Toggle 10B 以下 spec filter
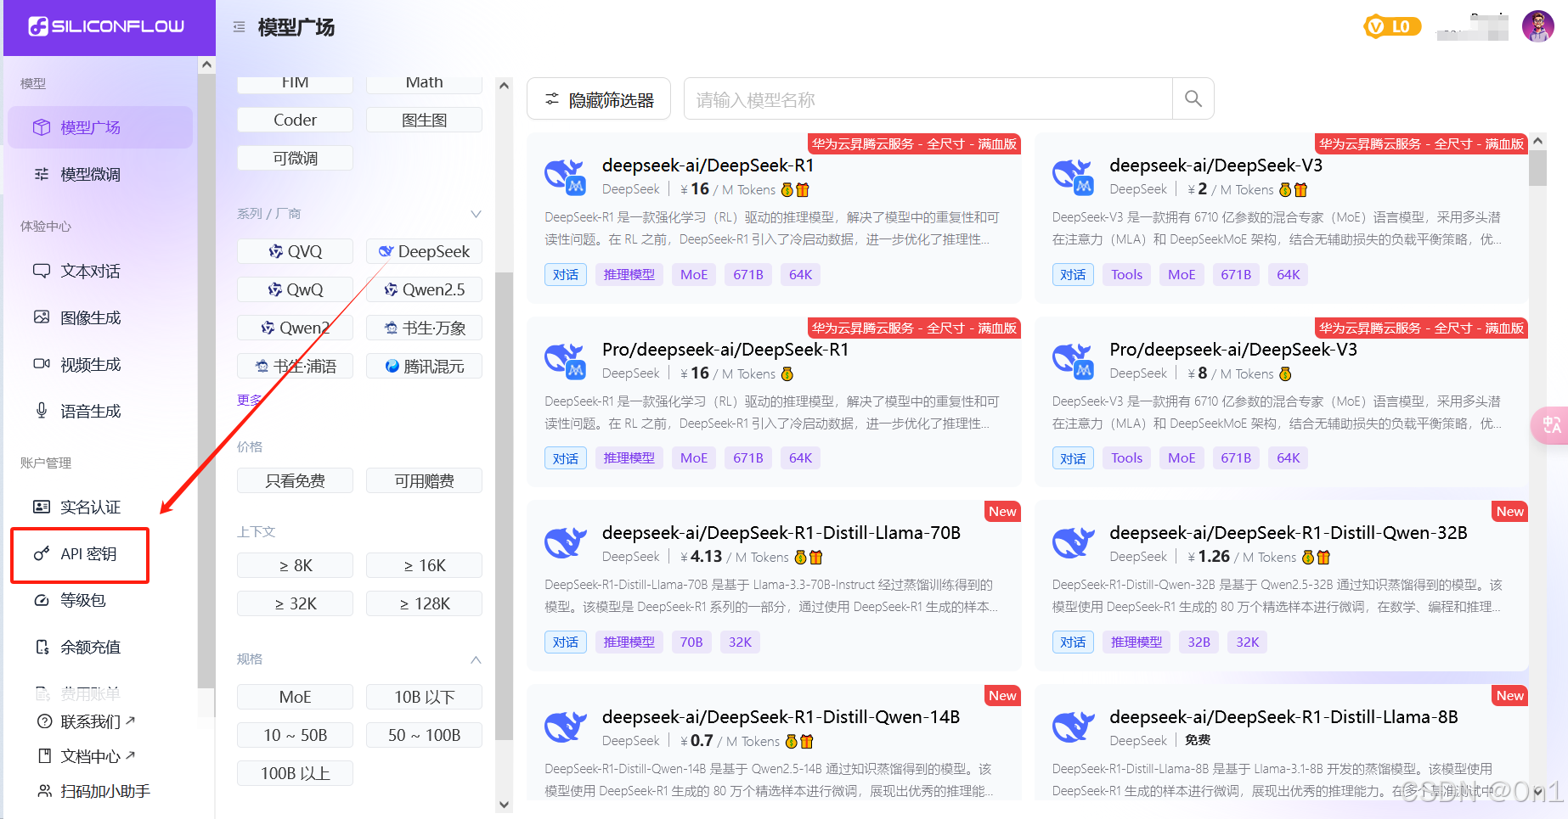Viewport: 1568px width, 819px height. (424, 697)
